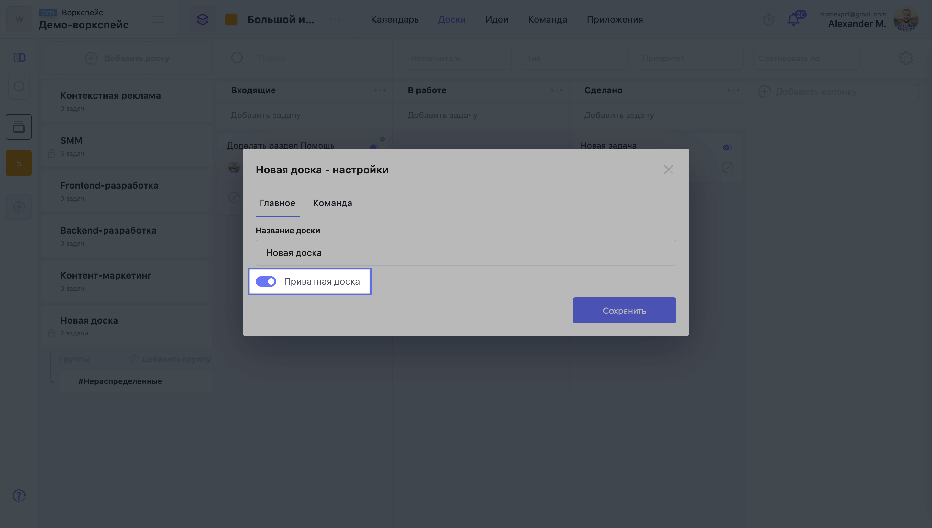Screen dimensions: 932x528
Task: Click the lock icon on SMM board
Action: coord(51,153)
